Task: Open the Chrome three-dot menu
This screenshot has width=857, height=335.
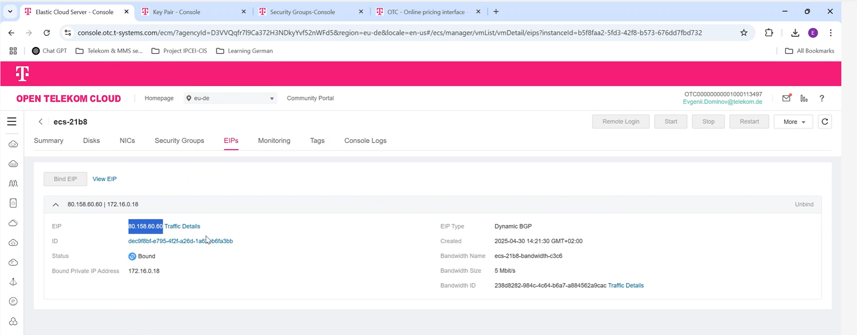Action: point(831,33)
